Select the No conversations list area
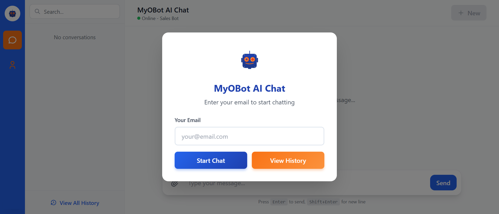This screenshot has width=499, height=214. [x=75, y=37]
